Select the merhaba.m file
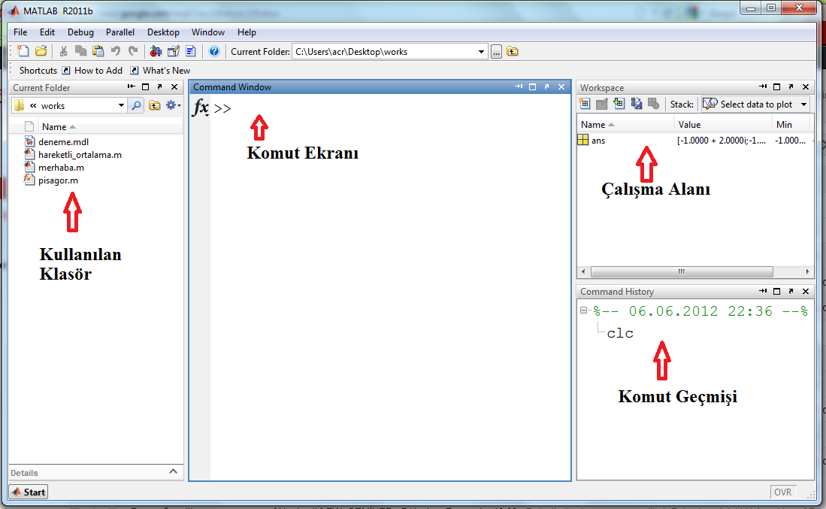 pyautogui.click(x=61, y=168)
